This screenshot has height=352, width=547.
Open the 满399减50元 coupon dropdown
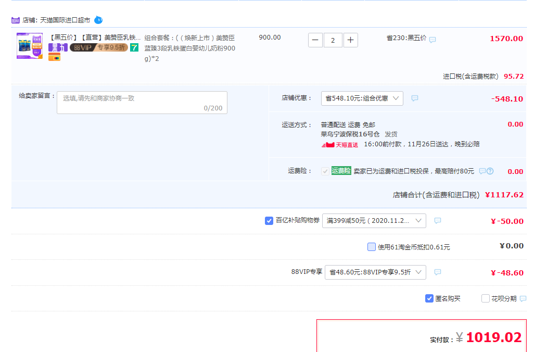(374, 221)
